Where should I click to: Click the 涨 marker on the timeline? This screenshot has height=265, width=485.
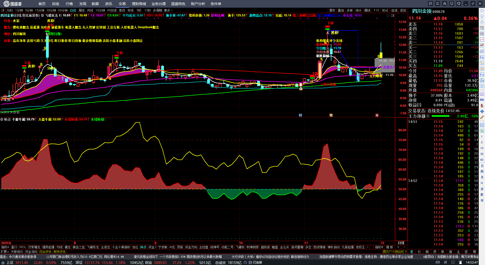tap(377, 115)
